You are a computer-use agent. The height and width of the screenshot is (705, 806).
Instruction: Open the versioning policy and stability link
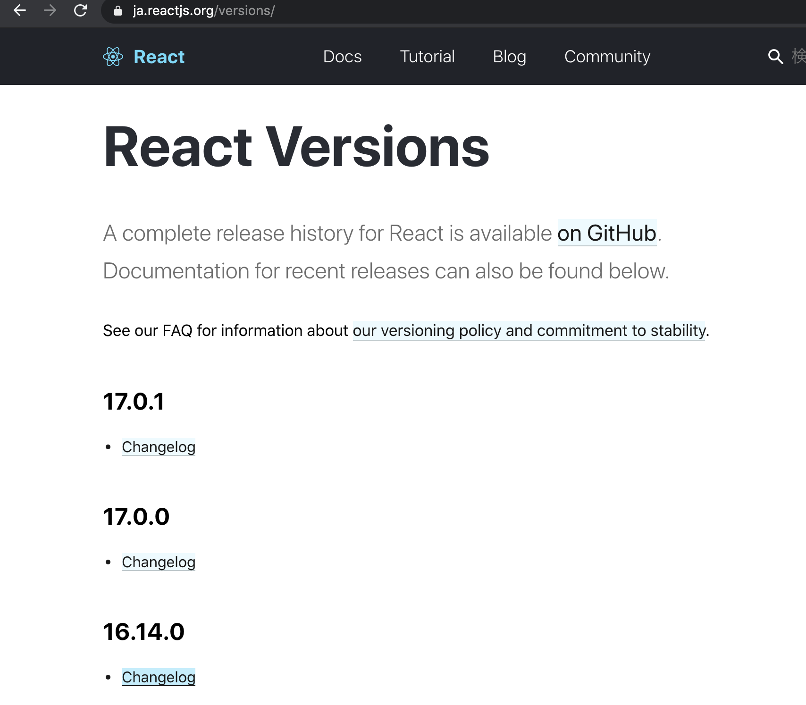pyautogui.click(x=528, y=331)
